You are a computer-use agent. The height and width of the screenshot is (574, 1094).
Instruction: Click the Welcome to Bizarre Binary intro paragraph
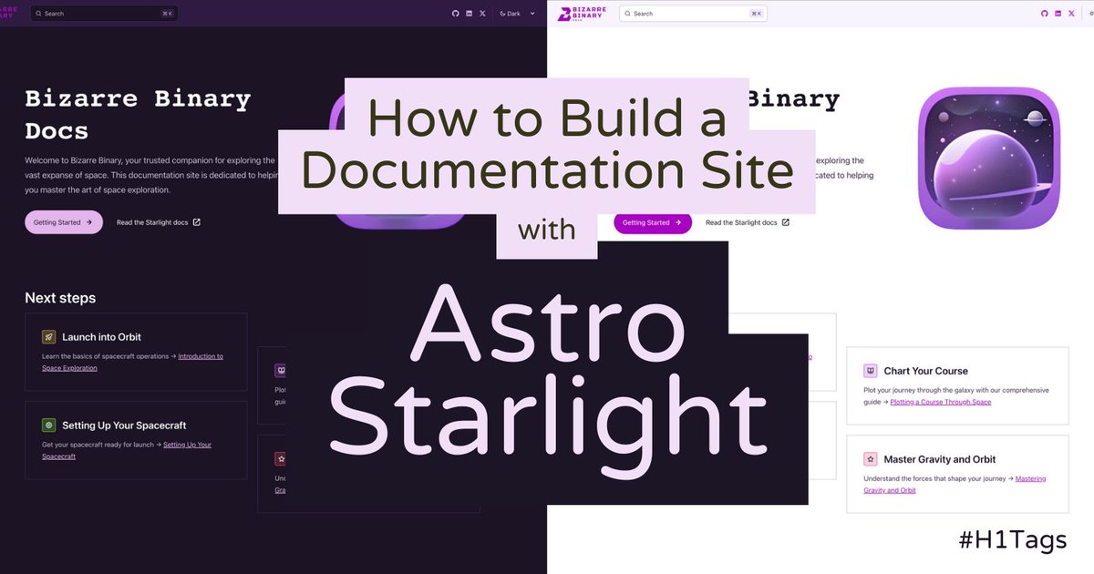[150, 175]
